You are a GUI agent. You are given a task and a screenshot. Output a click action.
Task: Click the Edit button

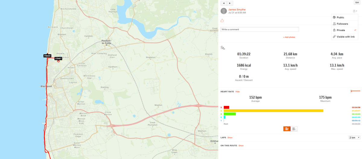click(357, 2)
